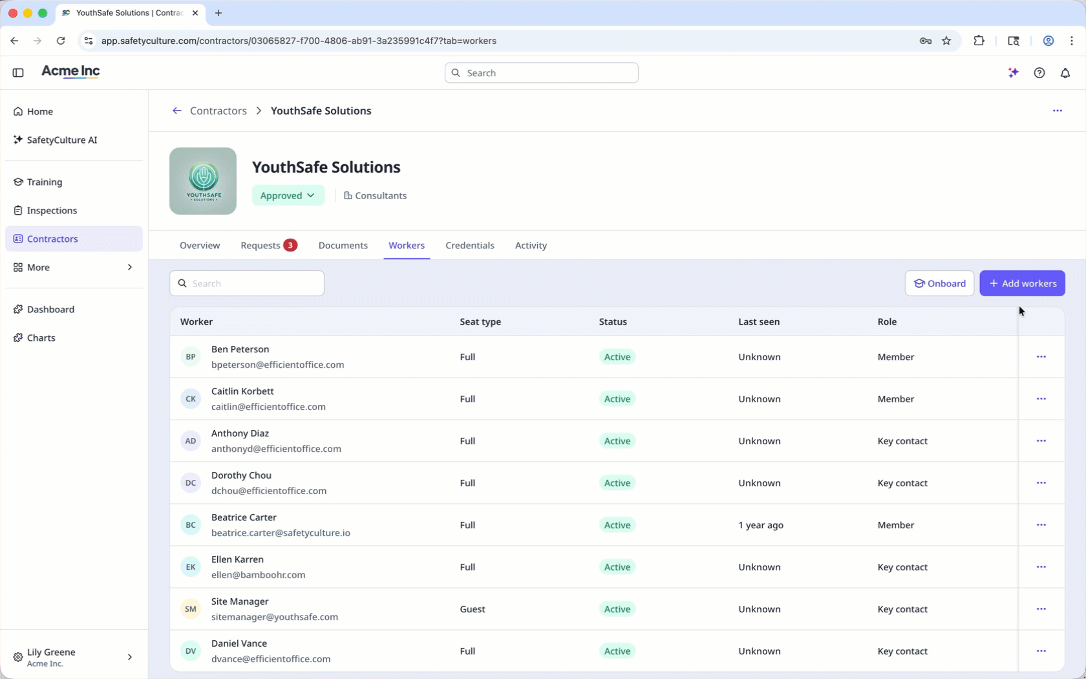Open row options for Site Manager
Screen dimensions: 1086x679
(x=1041, y=609)
